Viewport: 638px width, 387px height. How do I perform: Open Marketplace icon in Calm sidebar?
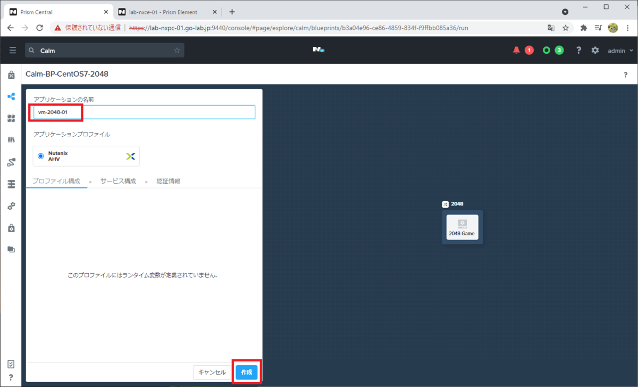click(11, 76)
